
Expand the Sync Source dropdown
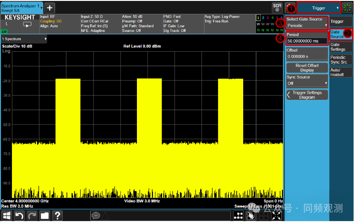pyautogui.click(x=307, y=83)
